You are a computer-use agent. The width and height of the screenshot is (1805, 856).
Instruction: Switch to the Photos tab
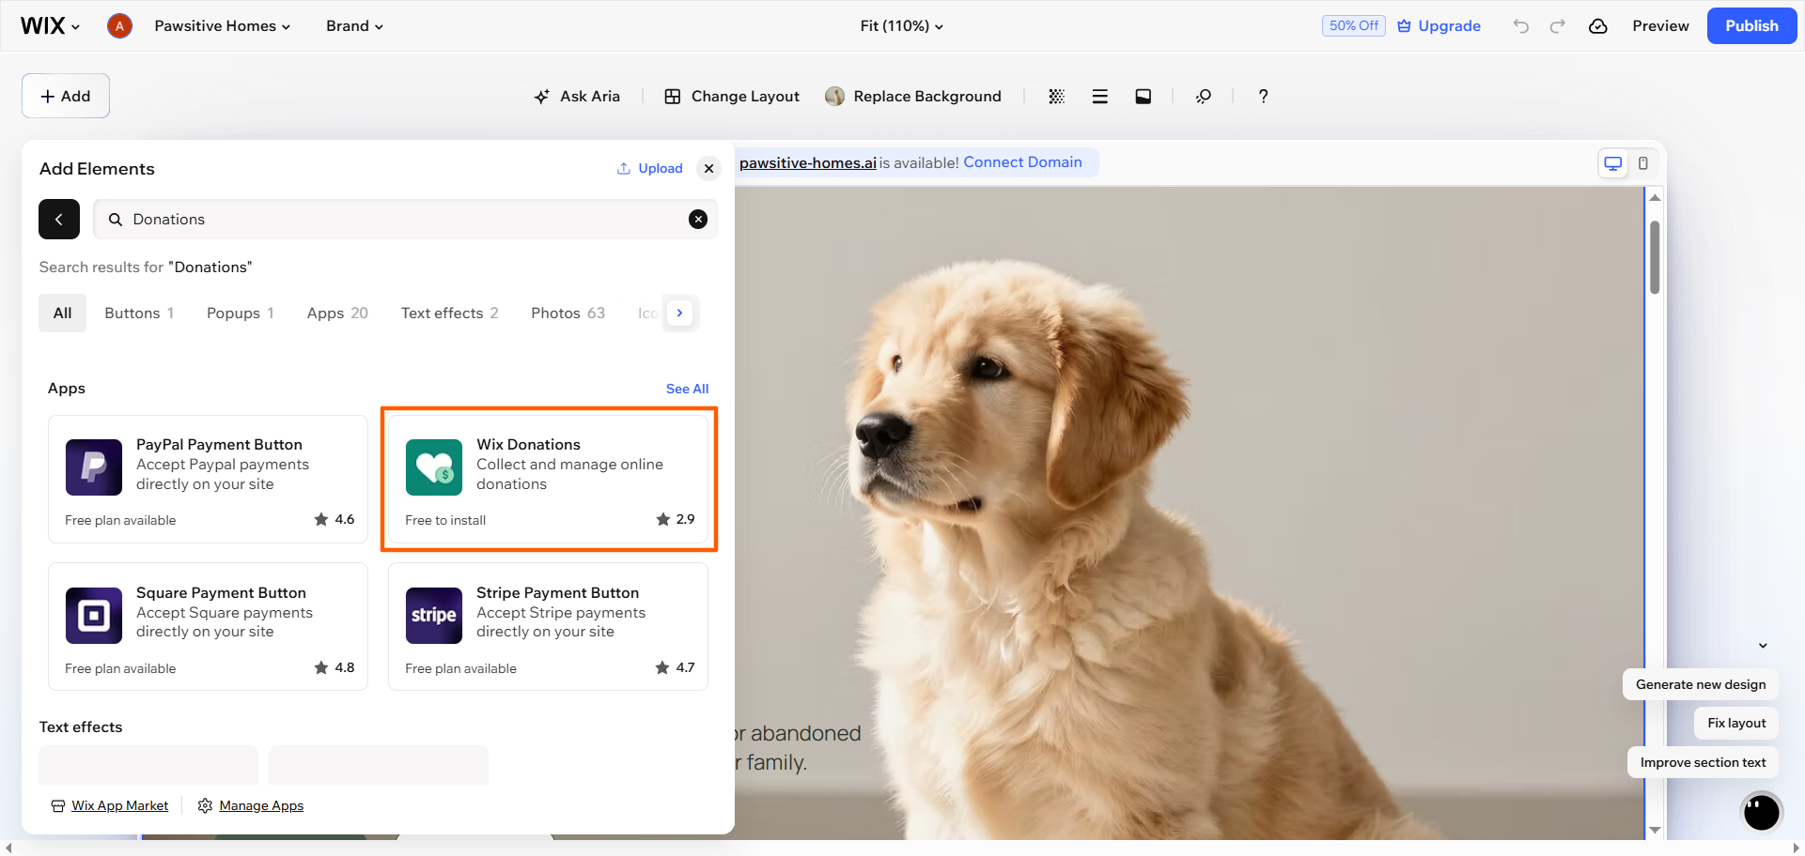[568, 313]
